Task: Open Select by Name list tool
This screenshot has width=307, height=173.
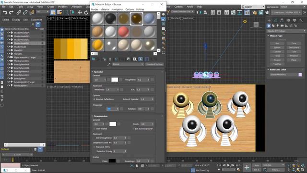Action: click(x=59, y=12)
